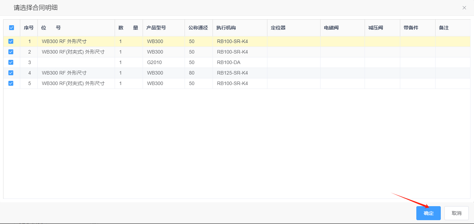Click the G2010 product model cell
The height and width of the screenshot is (224, 474).
[154, 62]
